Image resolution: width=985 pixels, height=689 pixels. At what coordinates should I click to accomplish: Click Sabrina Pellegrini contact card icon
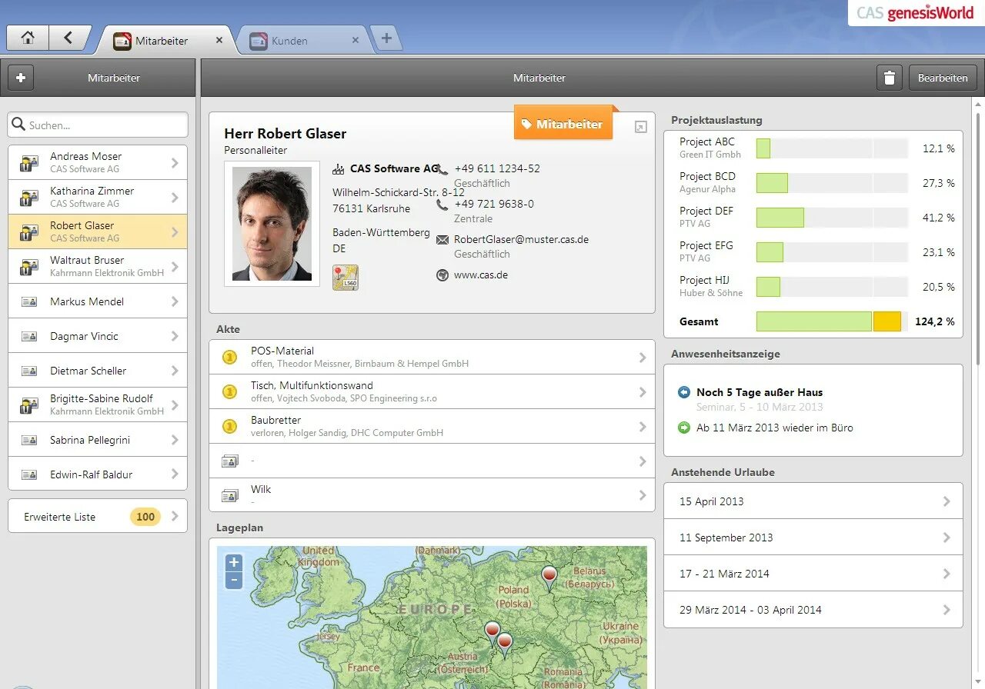[x=29, y=440]
